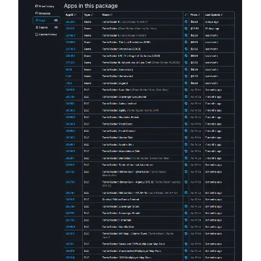261x261 pixels.
Task: Open AppID link for Tomb Raider II
Action: point(70,22)
